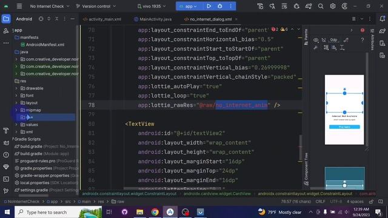Open IDE settings gear

(x=333, y=6)
